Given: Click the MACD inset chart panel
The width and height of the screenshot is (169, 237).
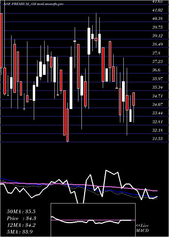Looking at the screenshot, I should click(x=93, y=220).
